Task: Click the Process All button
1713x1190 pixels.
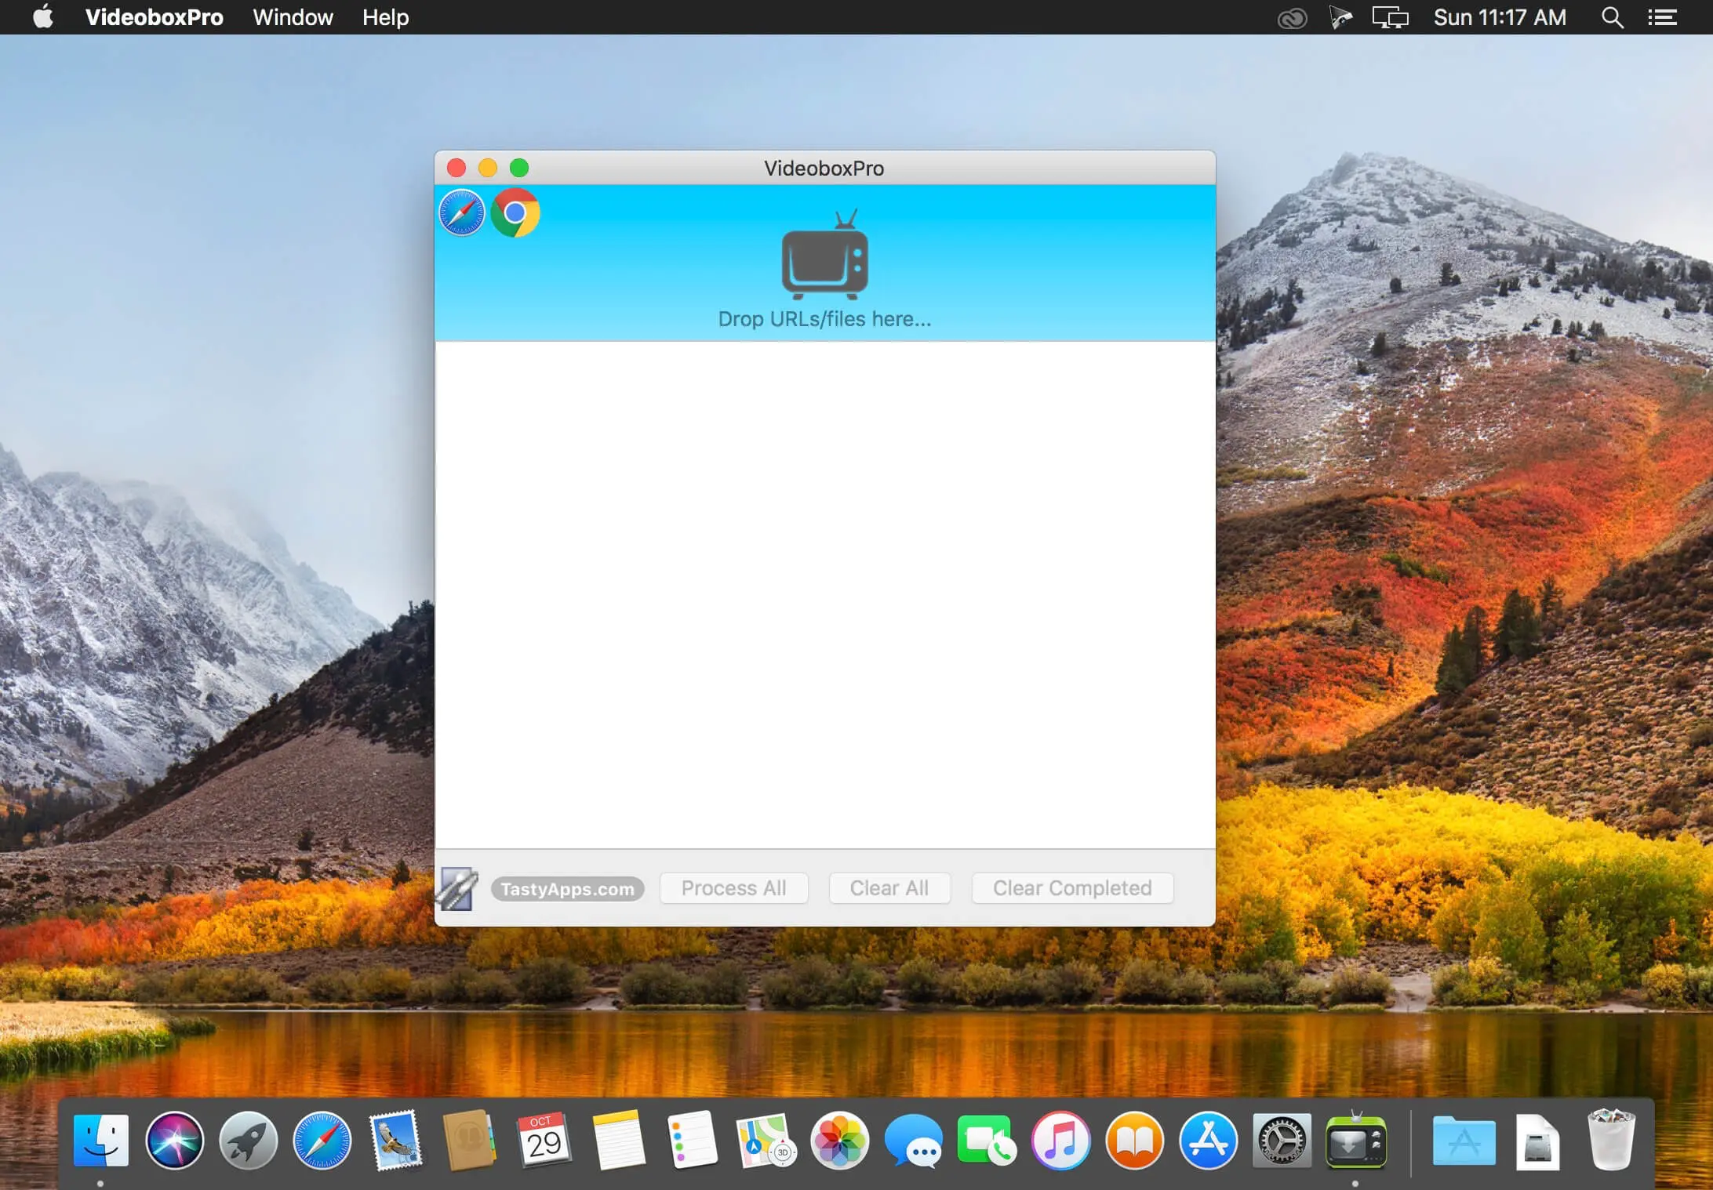Action: click(734, 887)
